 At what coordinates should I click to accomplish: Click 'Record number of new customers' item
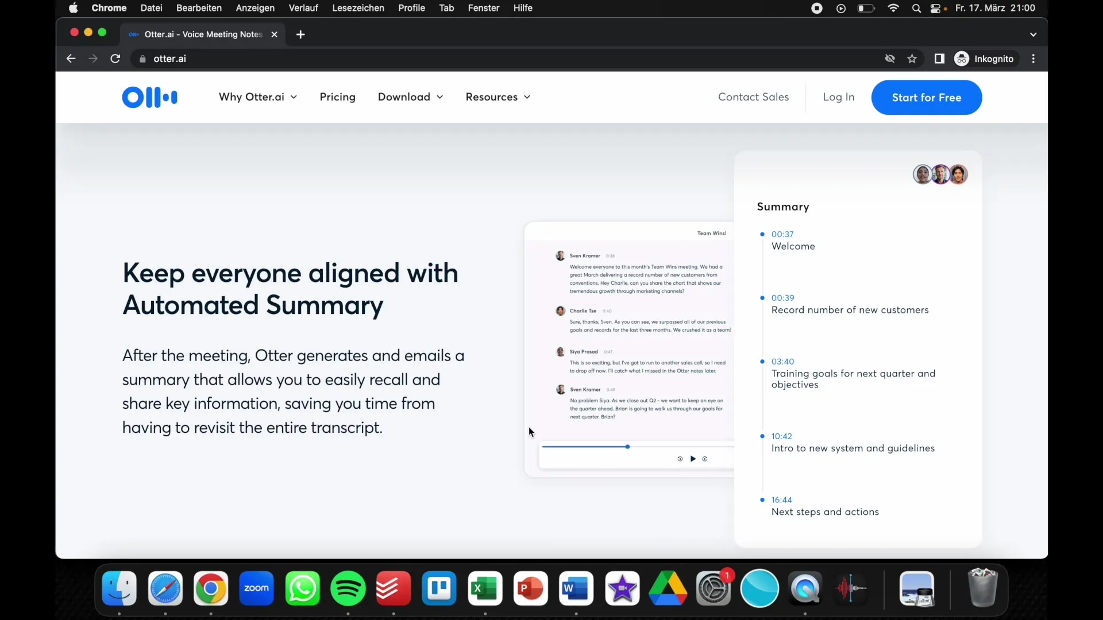pos(850,310)
